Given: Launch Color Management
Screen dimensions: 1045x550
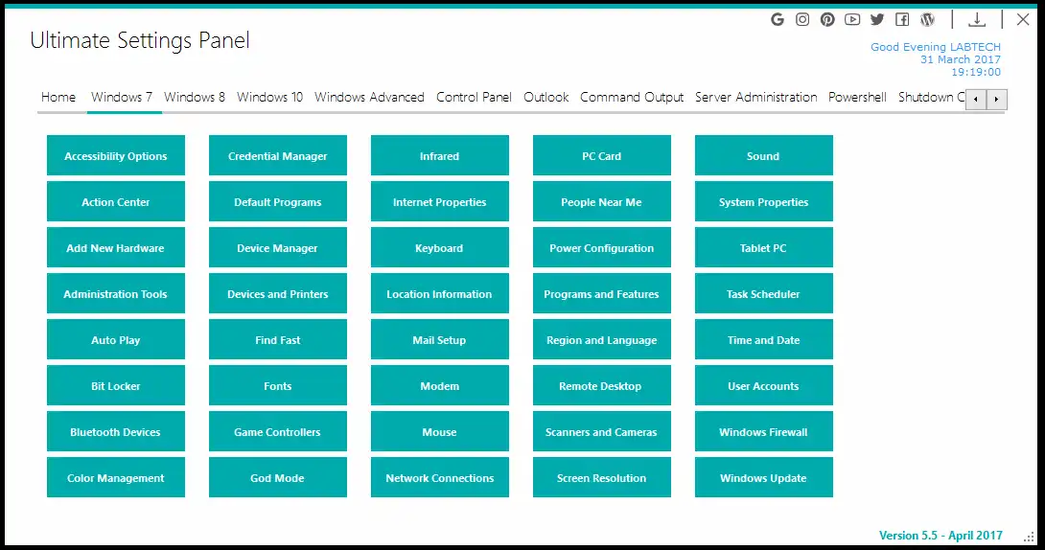Looking at the screenshot, I should click(x=116, y=477).
